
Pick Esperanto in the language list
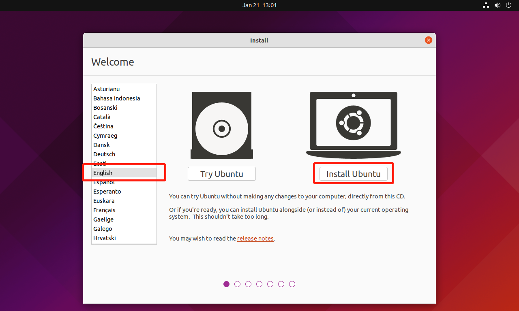click(x=124, y=192)
